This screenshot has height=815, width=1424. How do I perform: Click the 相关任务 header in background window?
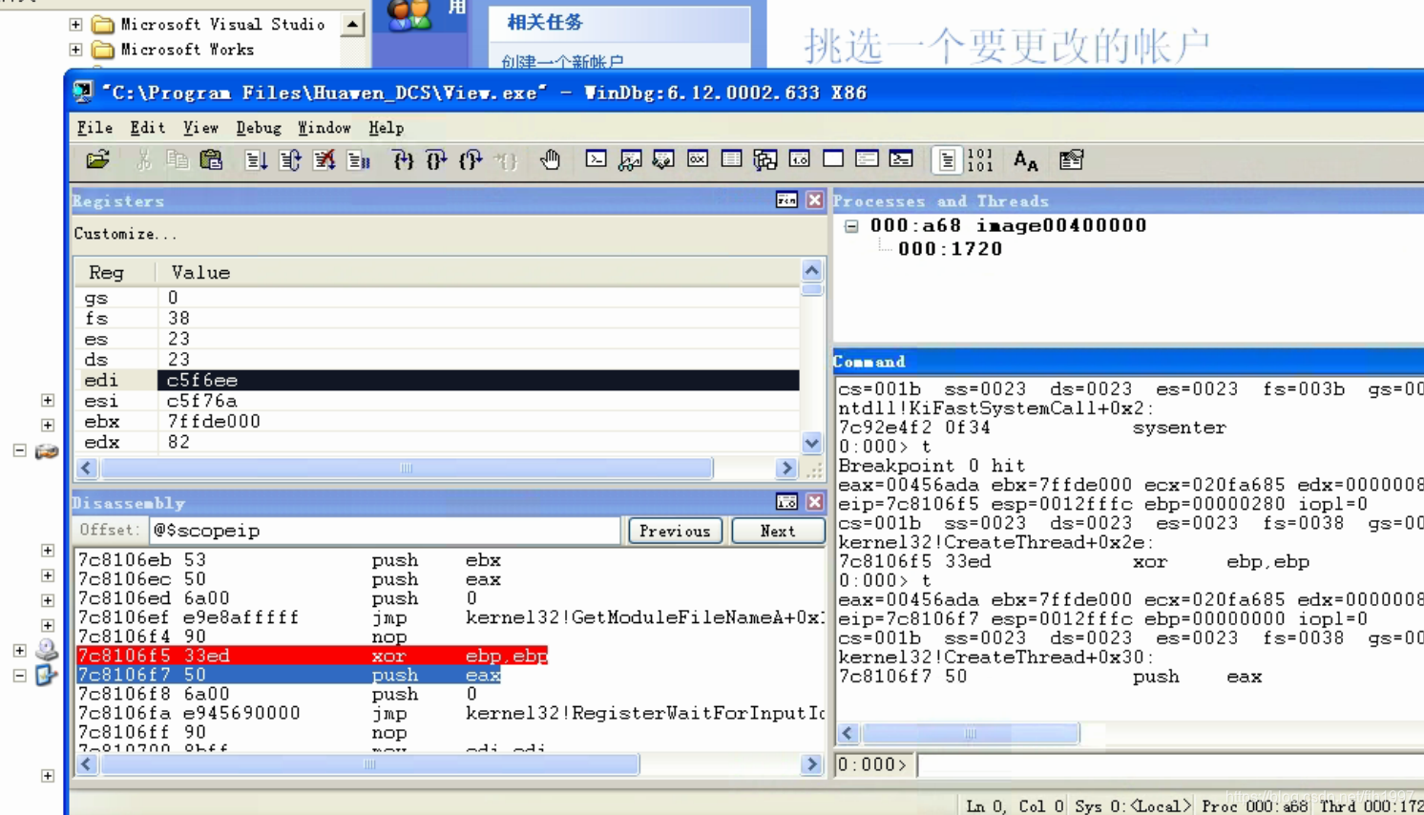pos(545,22)
